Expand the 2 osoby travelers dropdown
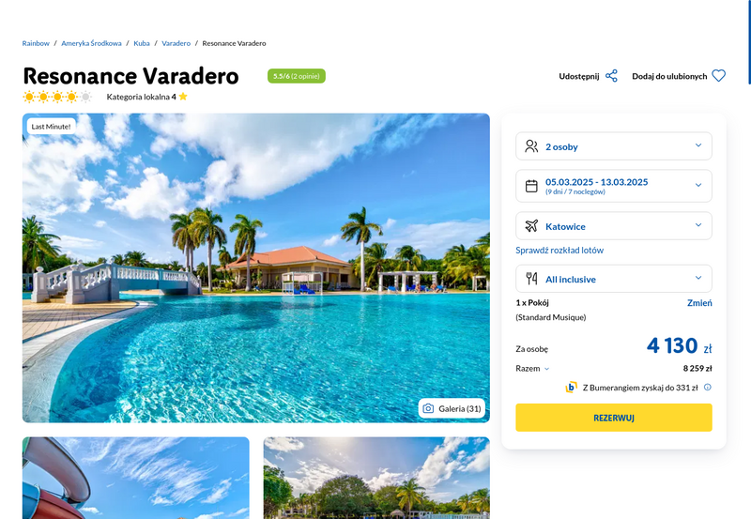The image size is (751, 519). [x=614, y=146]
